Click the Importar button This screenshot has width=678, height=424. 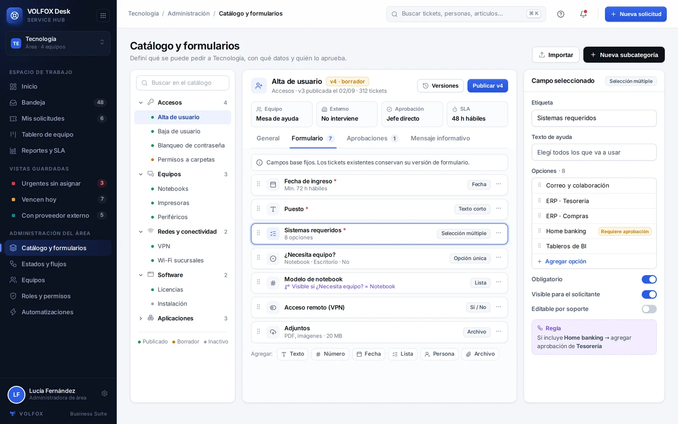click(x=556, y=55)
